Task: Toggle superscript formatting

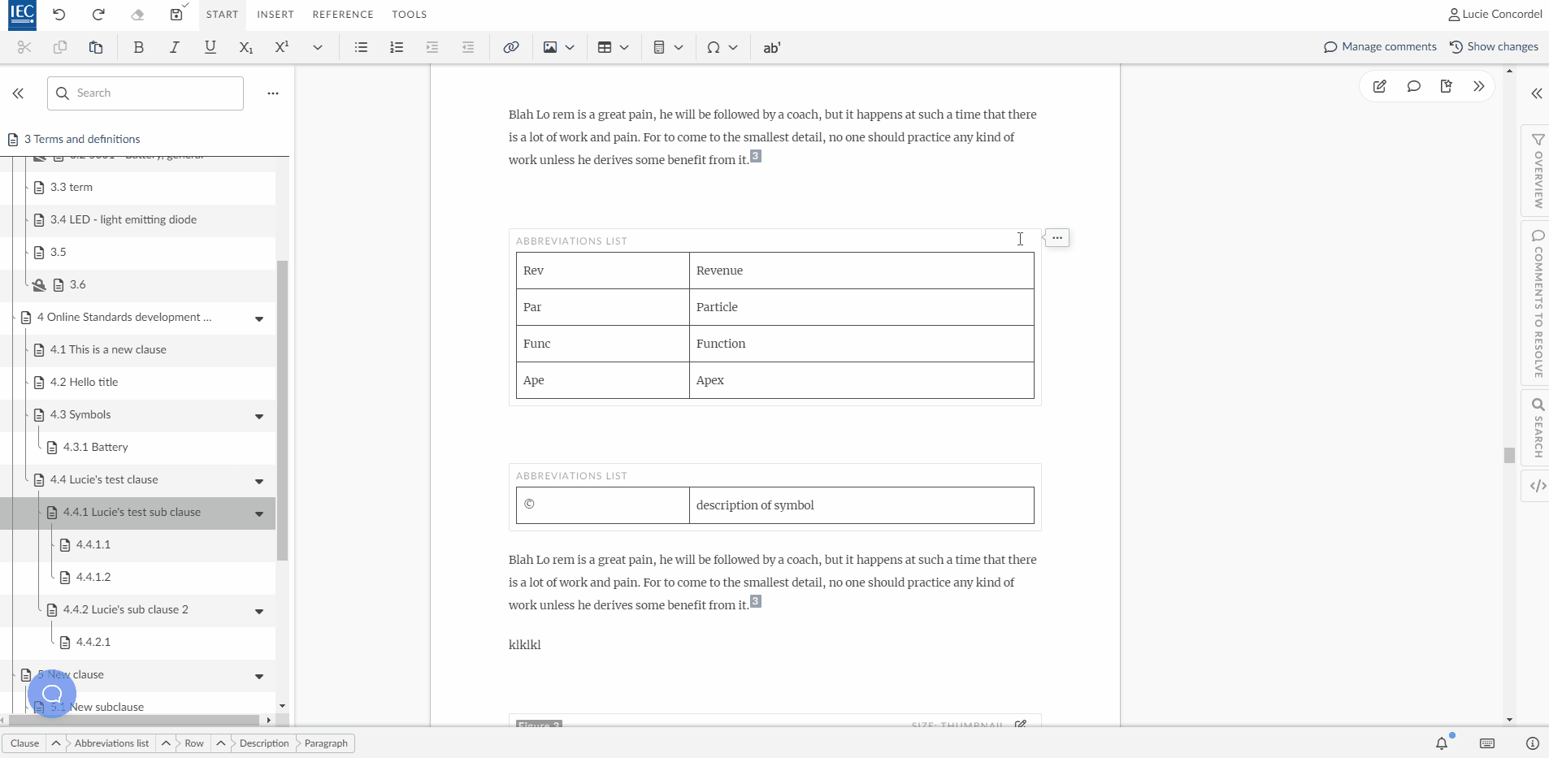Action: coord(281,47)
